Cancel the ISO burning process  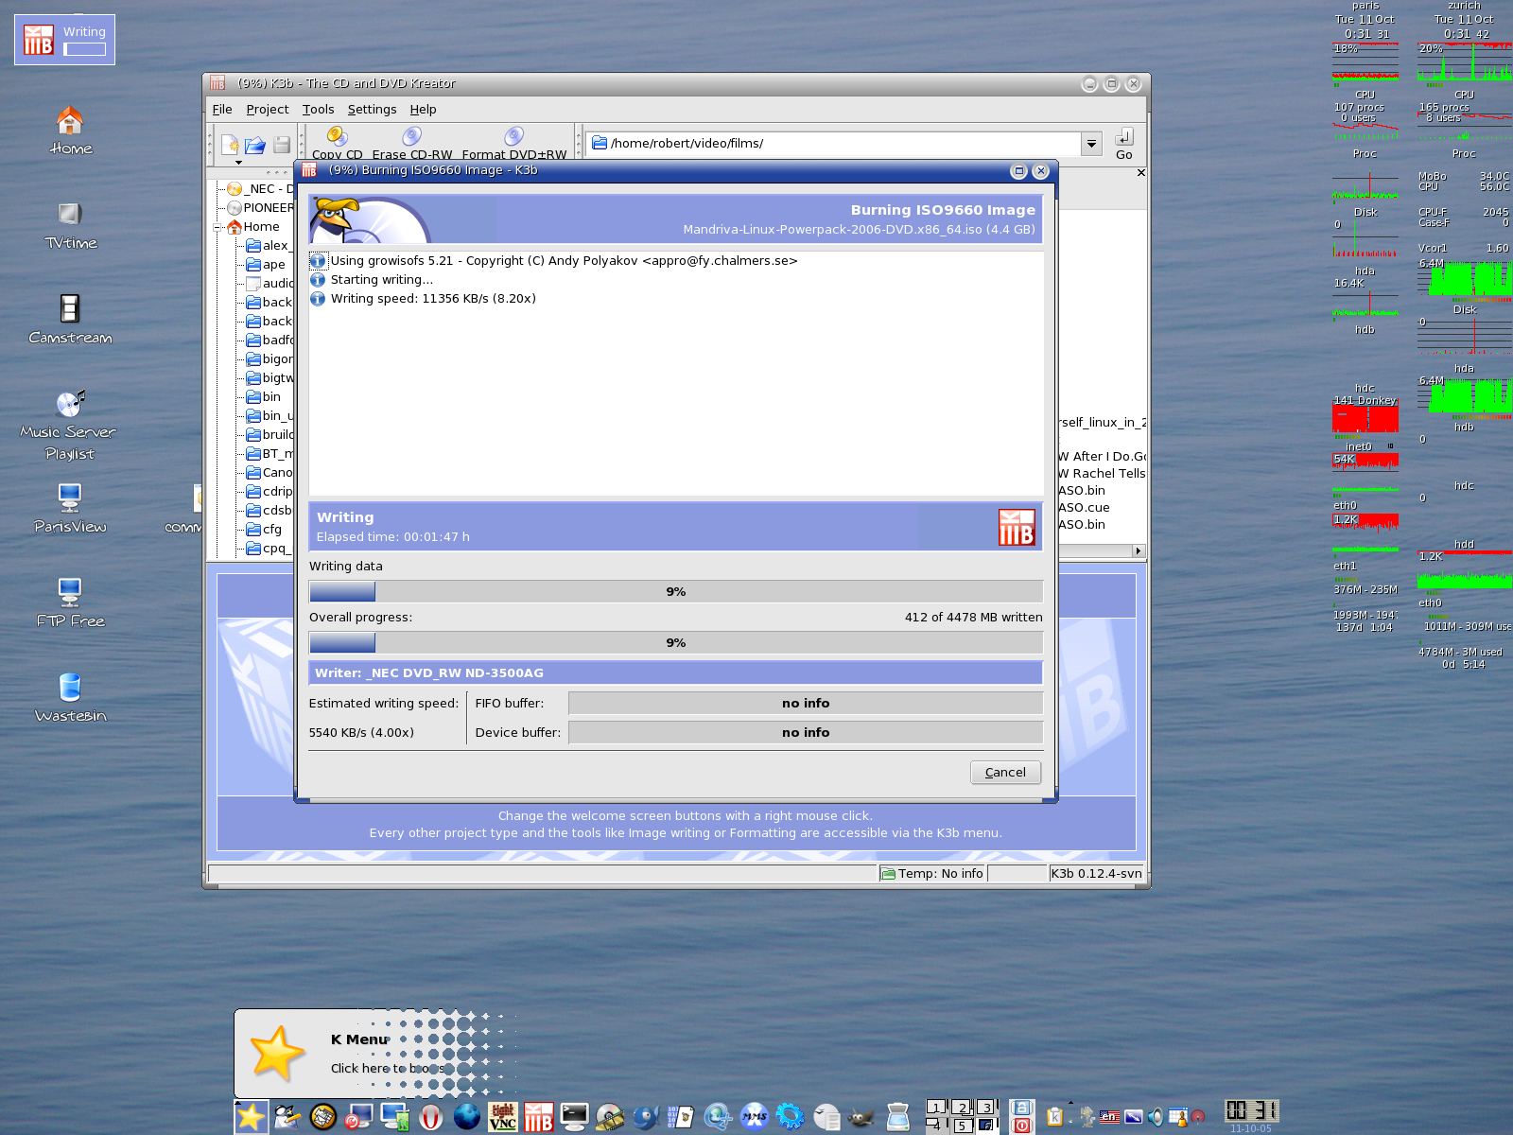(x=1005, y=773)
